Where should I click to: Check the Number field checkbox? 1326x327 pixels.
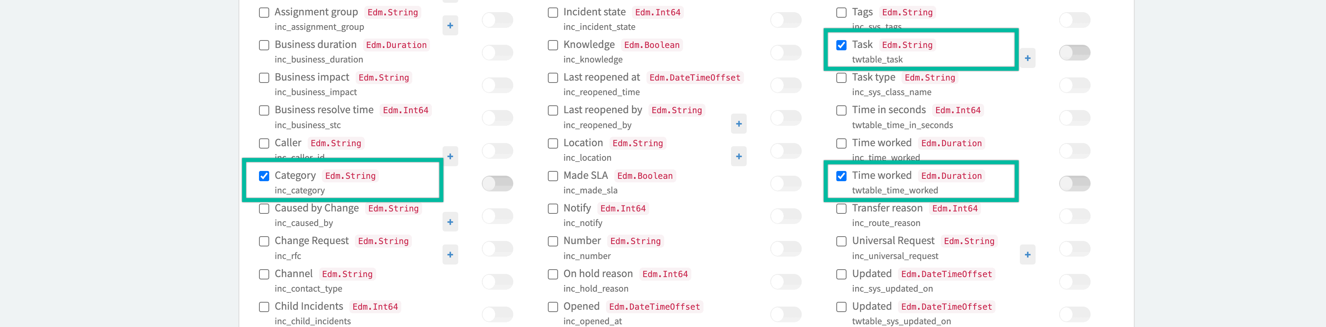coord(553,241)
